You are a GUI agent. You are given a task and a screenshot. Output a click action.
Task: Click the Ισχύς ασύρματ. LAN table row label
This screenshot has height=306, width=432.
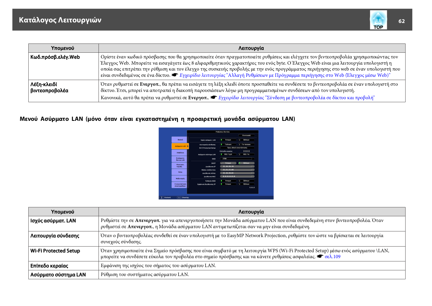coord(53,221)
